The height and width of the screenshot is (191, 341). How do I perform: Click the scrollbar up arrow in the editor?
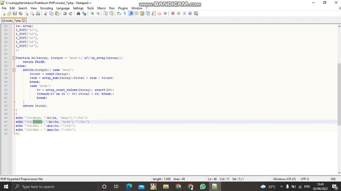point(339,27)
